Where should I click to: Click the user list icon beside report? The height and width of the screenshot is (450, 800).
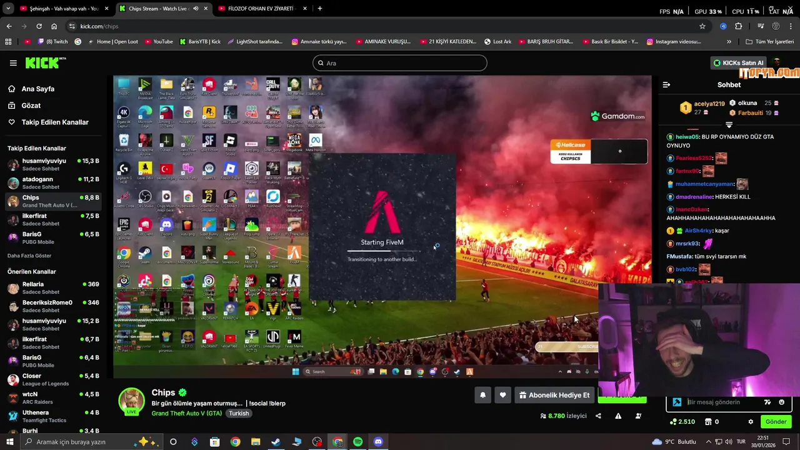tap(638, 416)
